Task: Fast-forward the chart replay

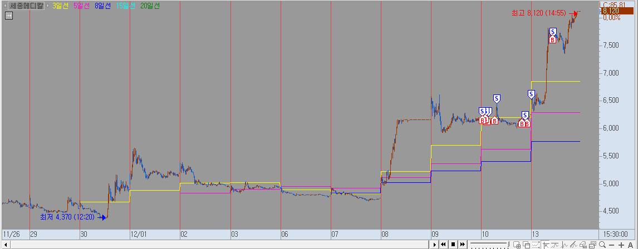Action: coord(462,245)
